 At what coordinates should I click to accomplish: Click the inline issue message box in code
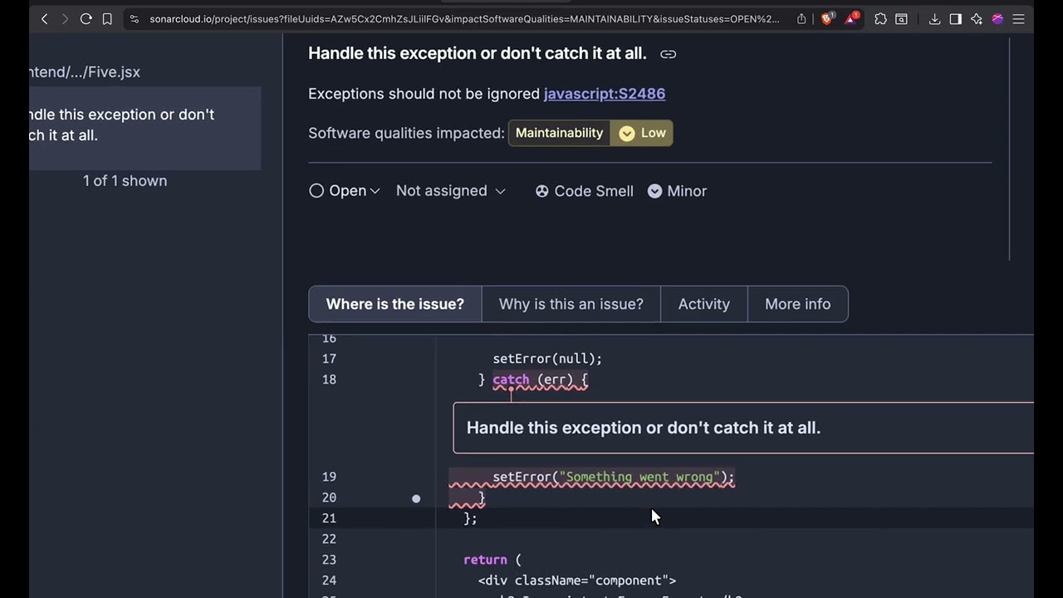pyautogui.click(x=743, y=428)
